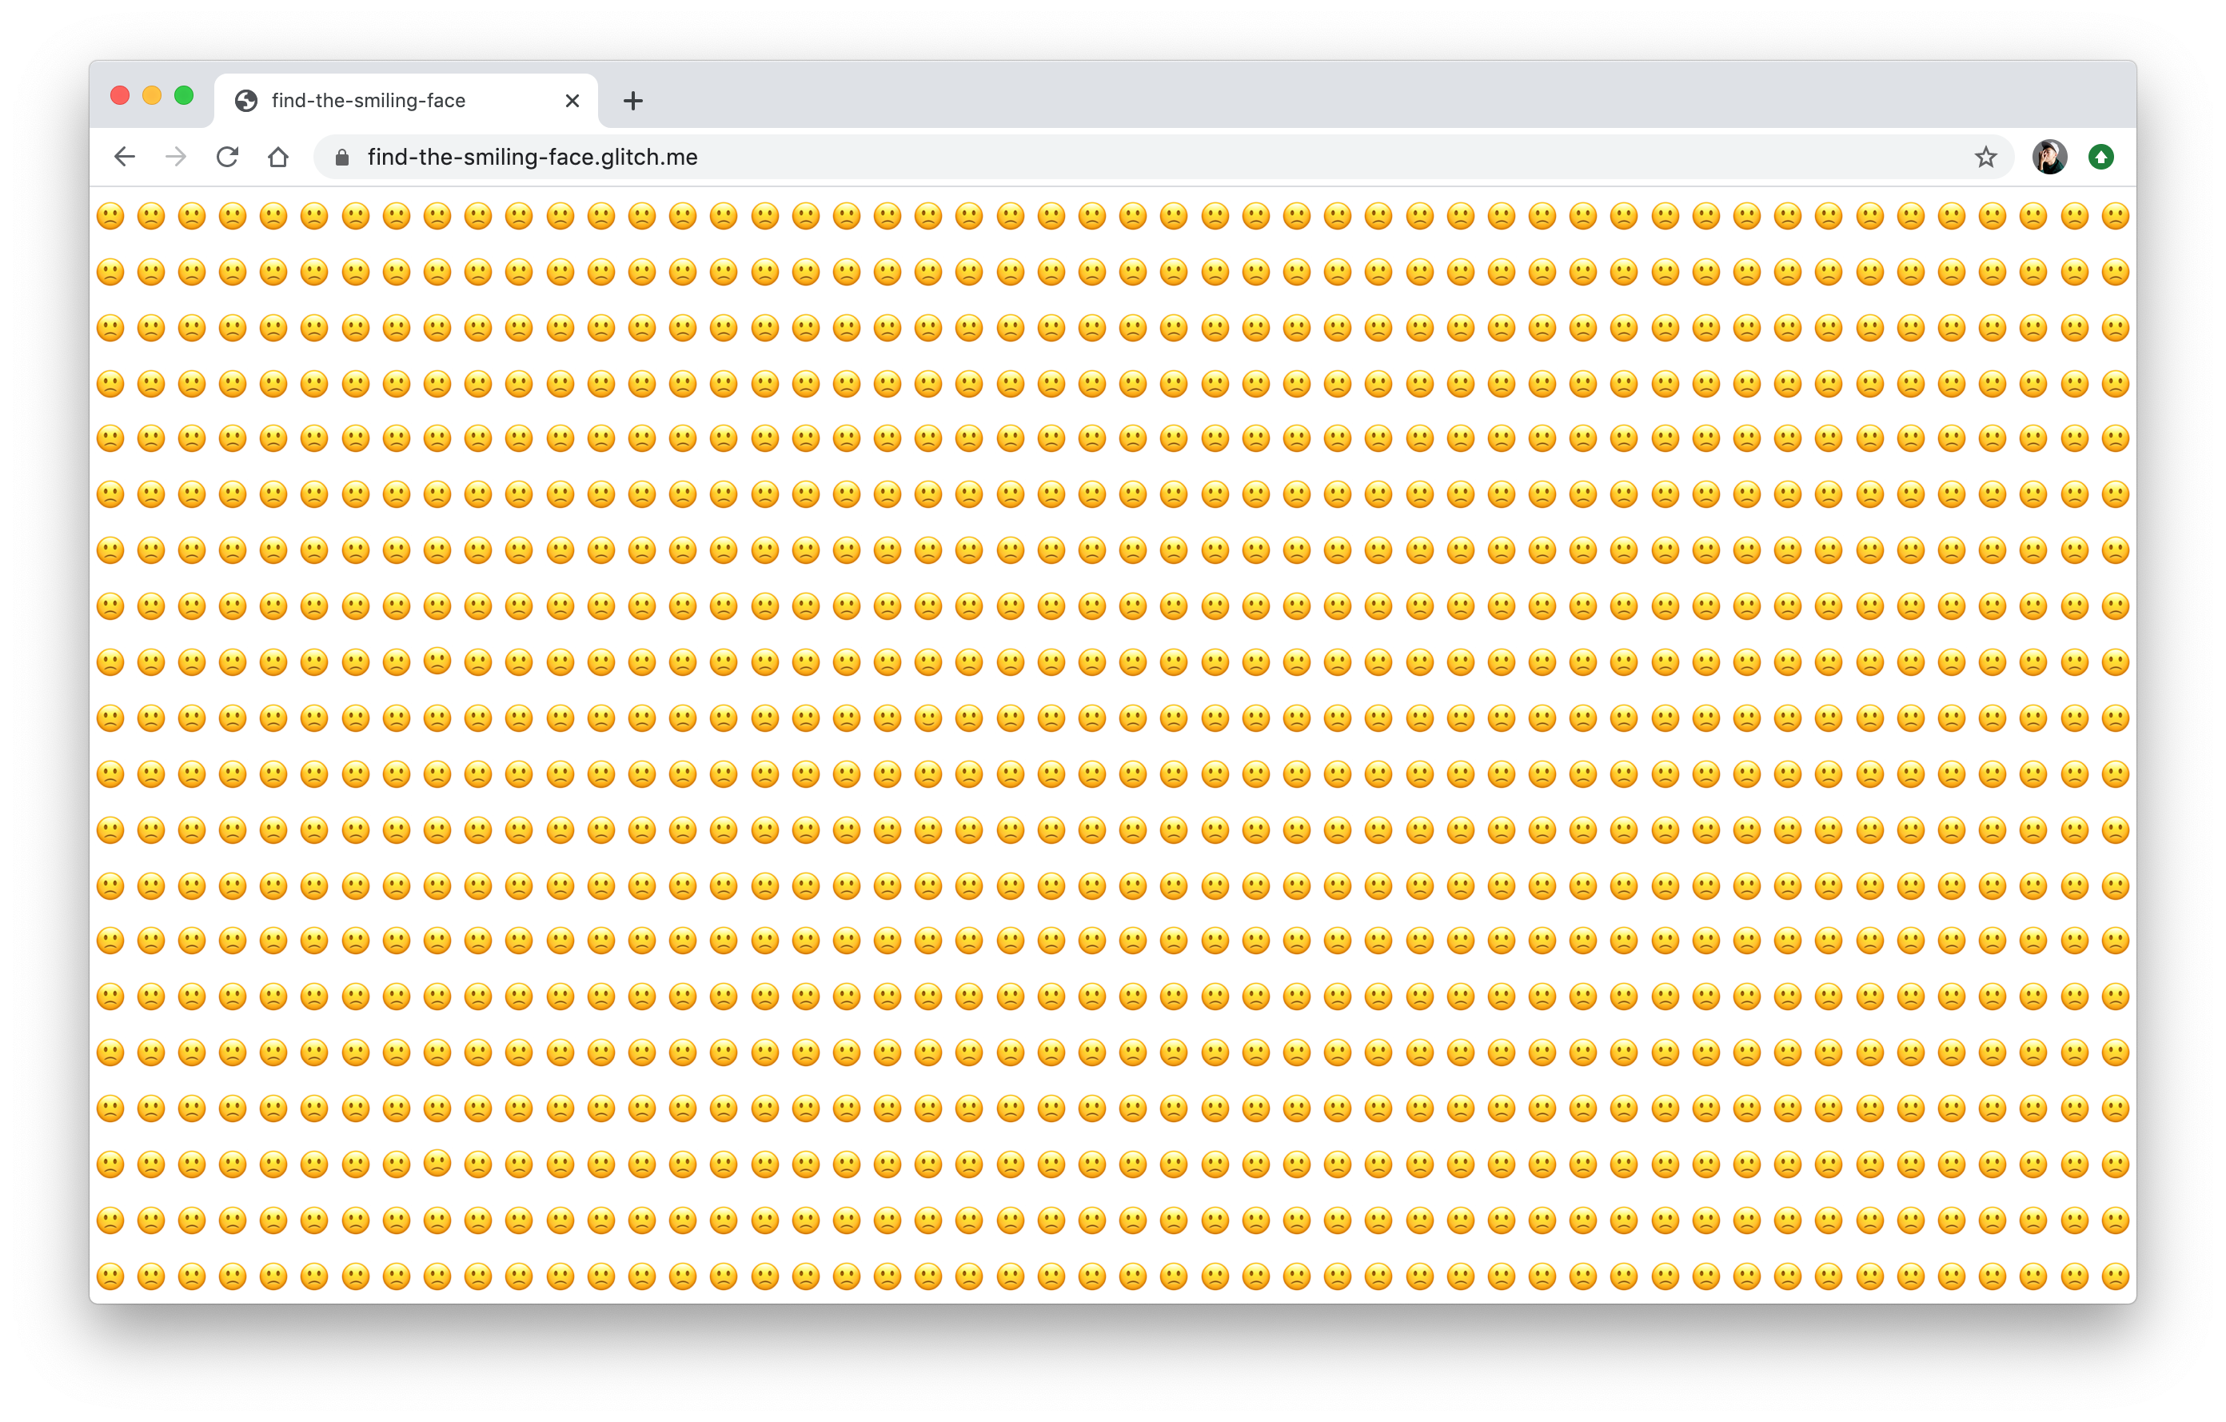The image size is (2226, 1422).
Task: Bookmark this page with the star
Action: point(1985,158)
